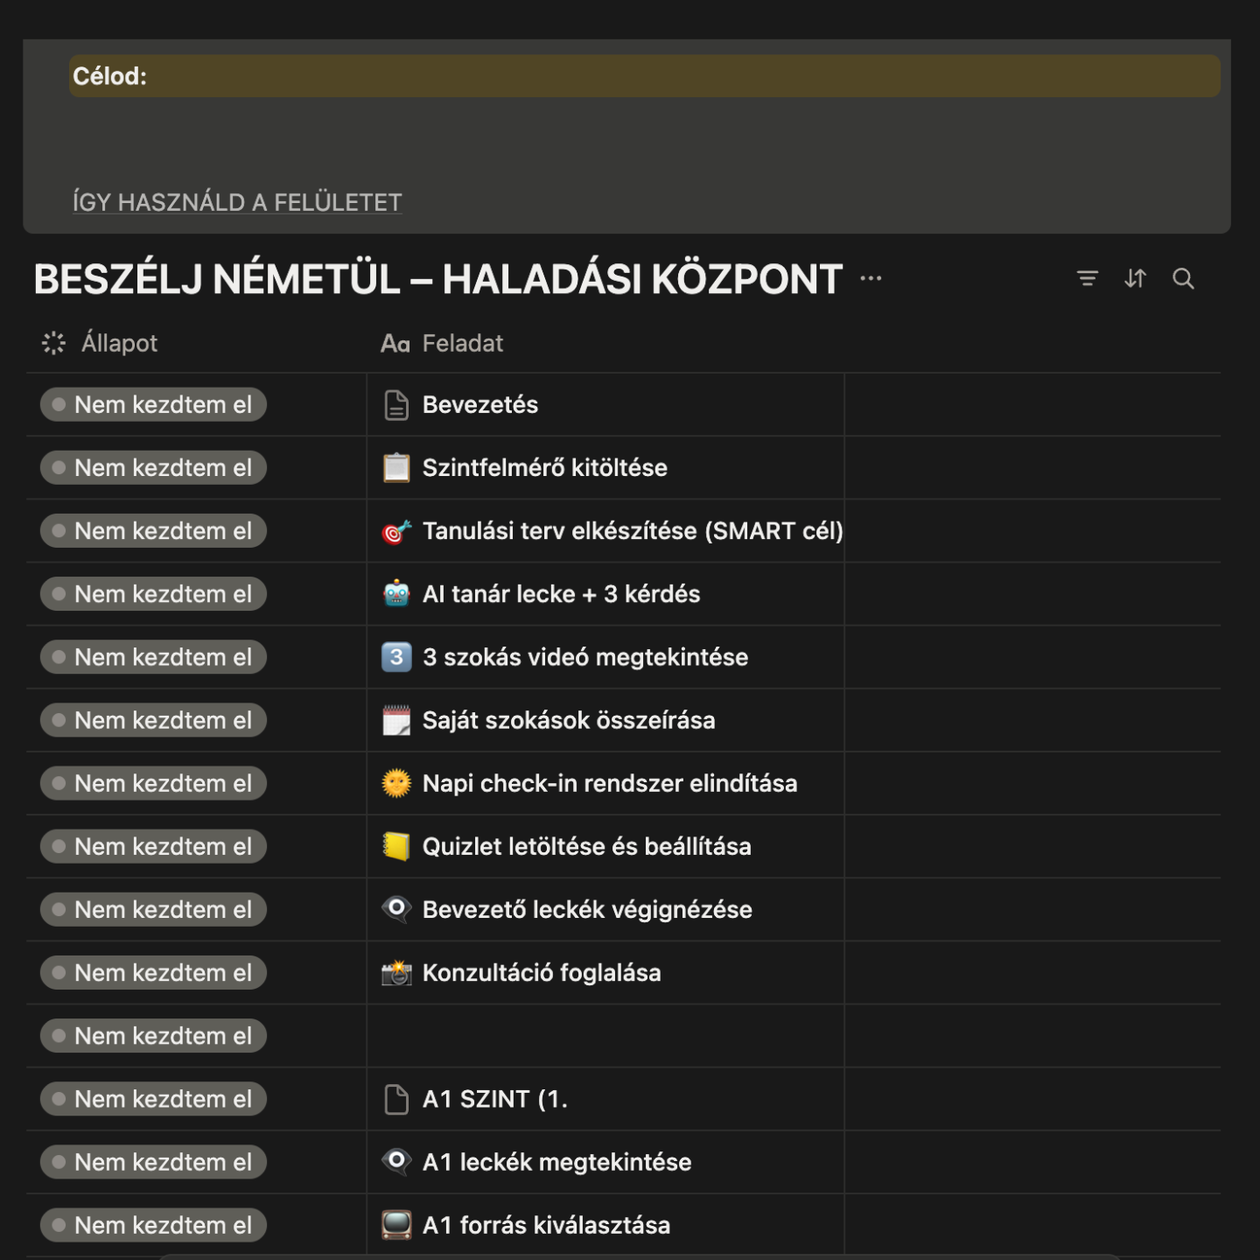The width and height of the screenshot is (1260, 1260).
Task: Open the database search magnifier
Action: click(1183, 279)
